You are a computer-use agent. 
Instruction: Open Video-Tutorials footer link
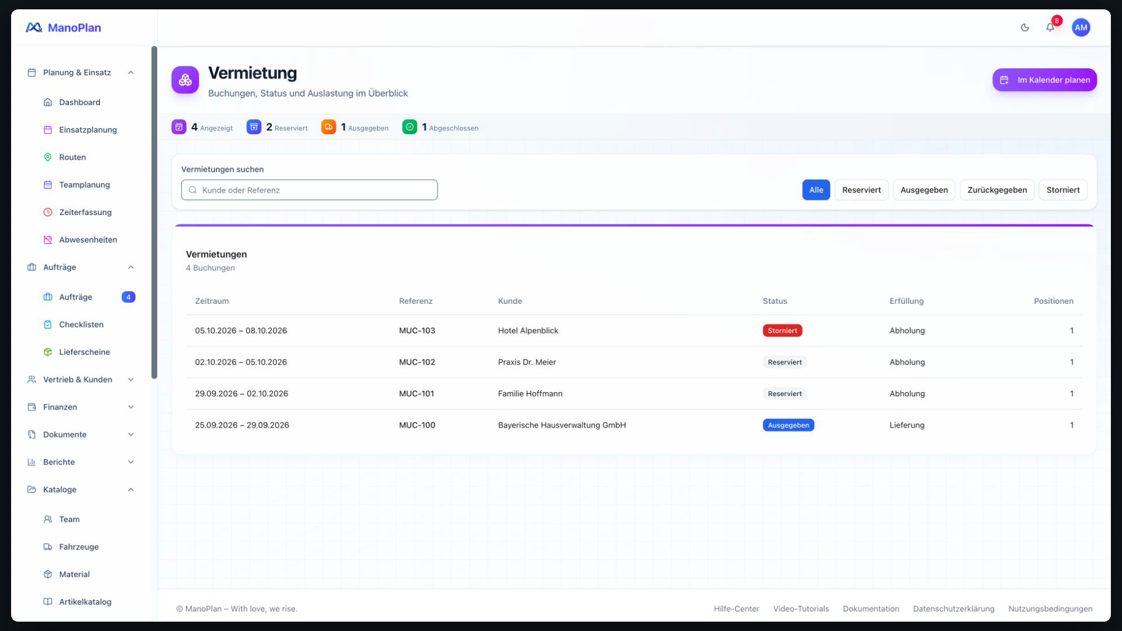tap(801, 609)
